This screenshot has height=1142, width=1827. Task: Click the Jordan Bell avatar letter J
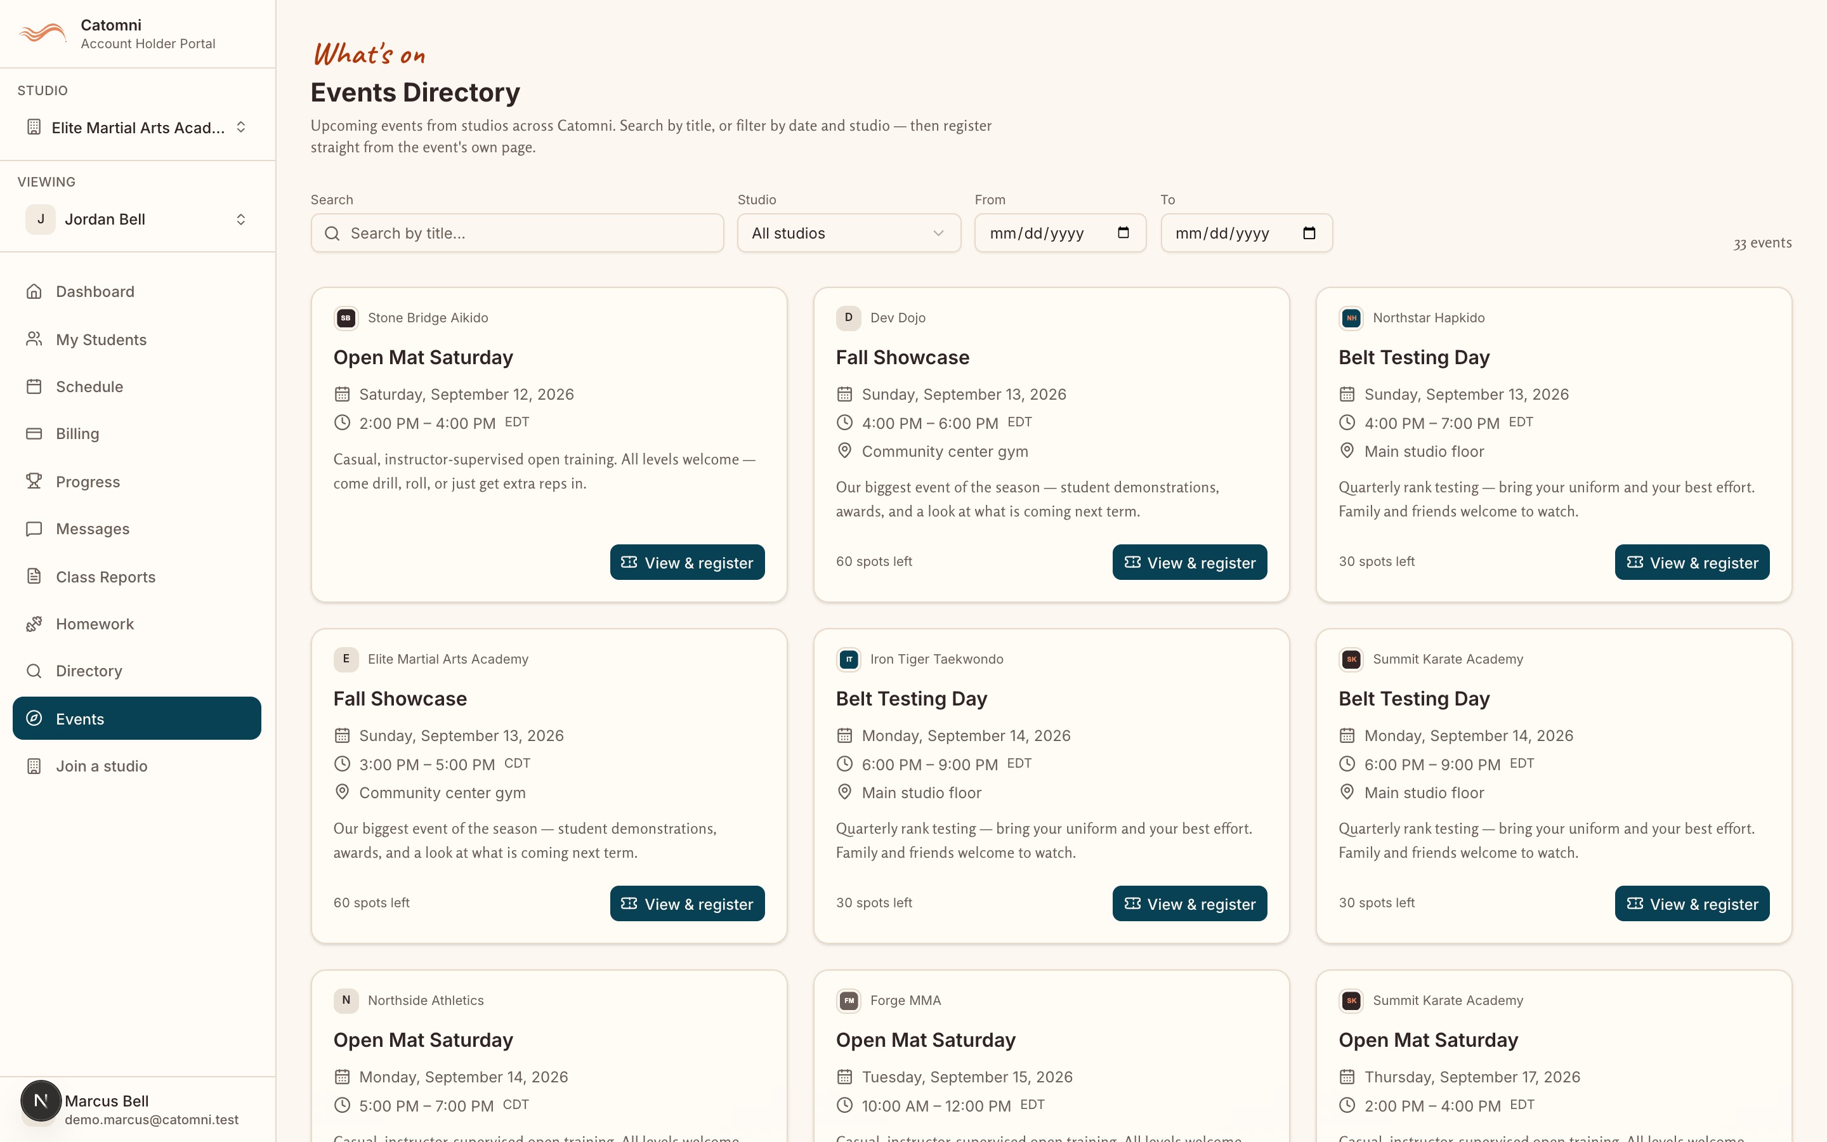(41, 219)
